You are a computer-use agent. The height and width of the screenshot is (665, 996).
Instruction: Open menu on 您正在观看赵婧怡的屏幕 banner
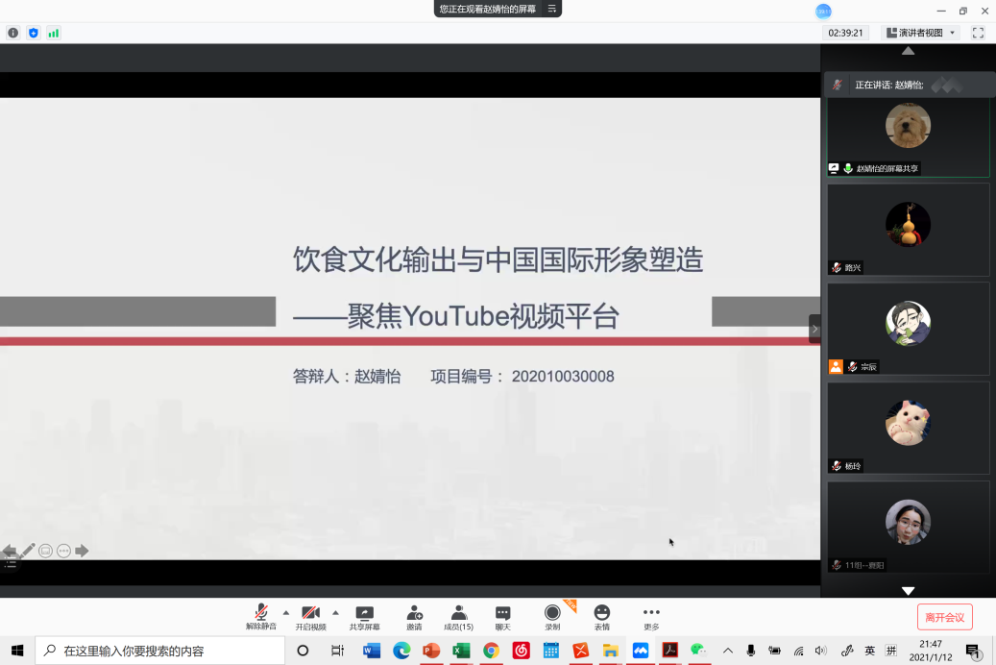click(x=552, y=9)
